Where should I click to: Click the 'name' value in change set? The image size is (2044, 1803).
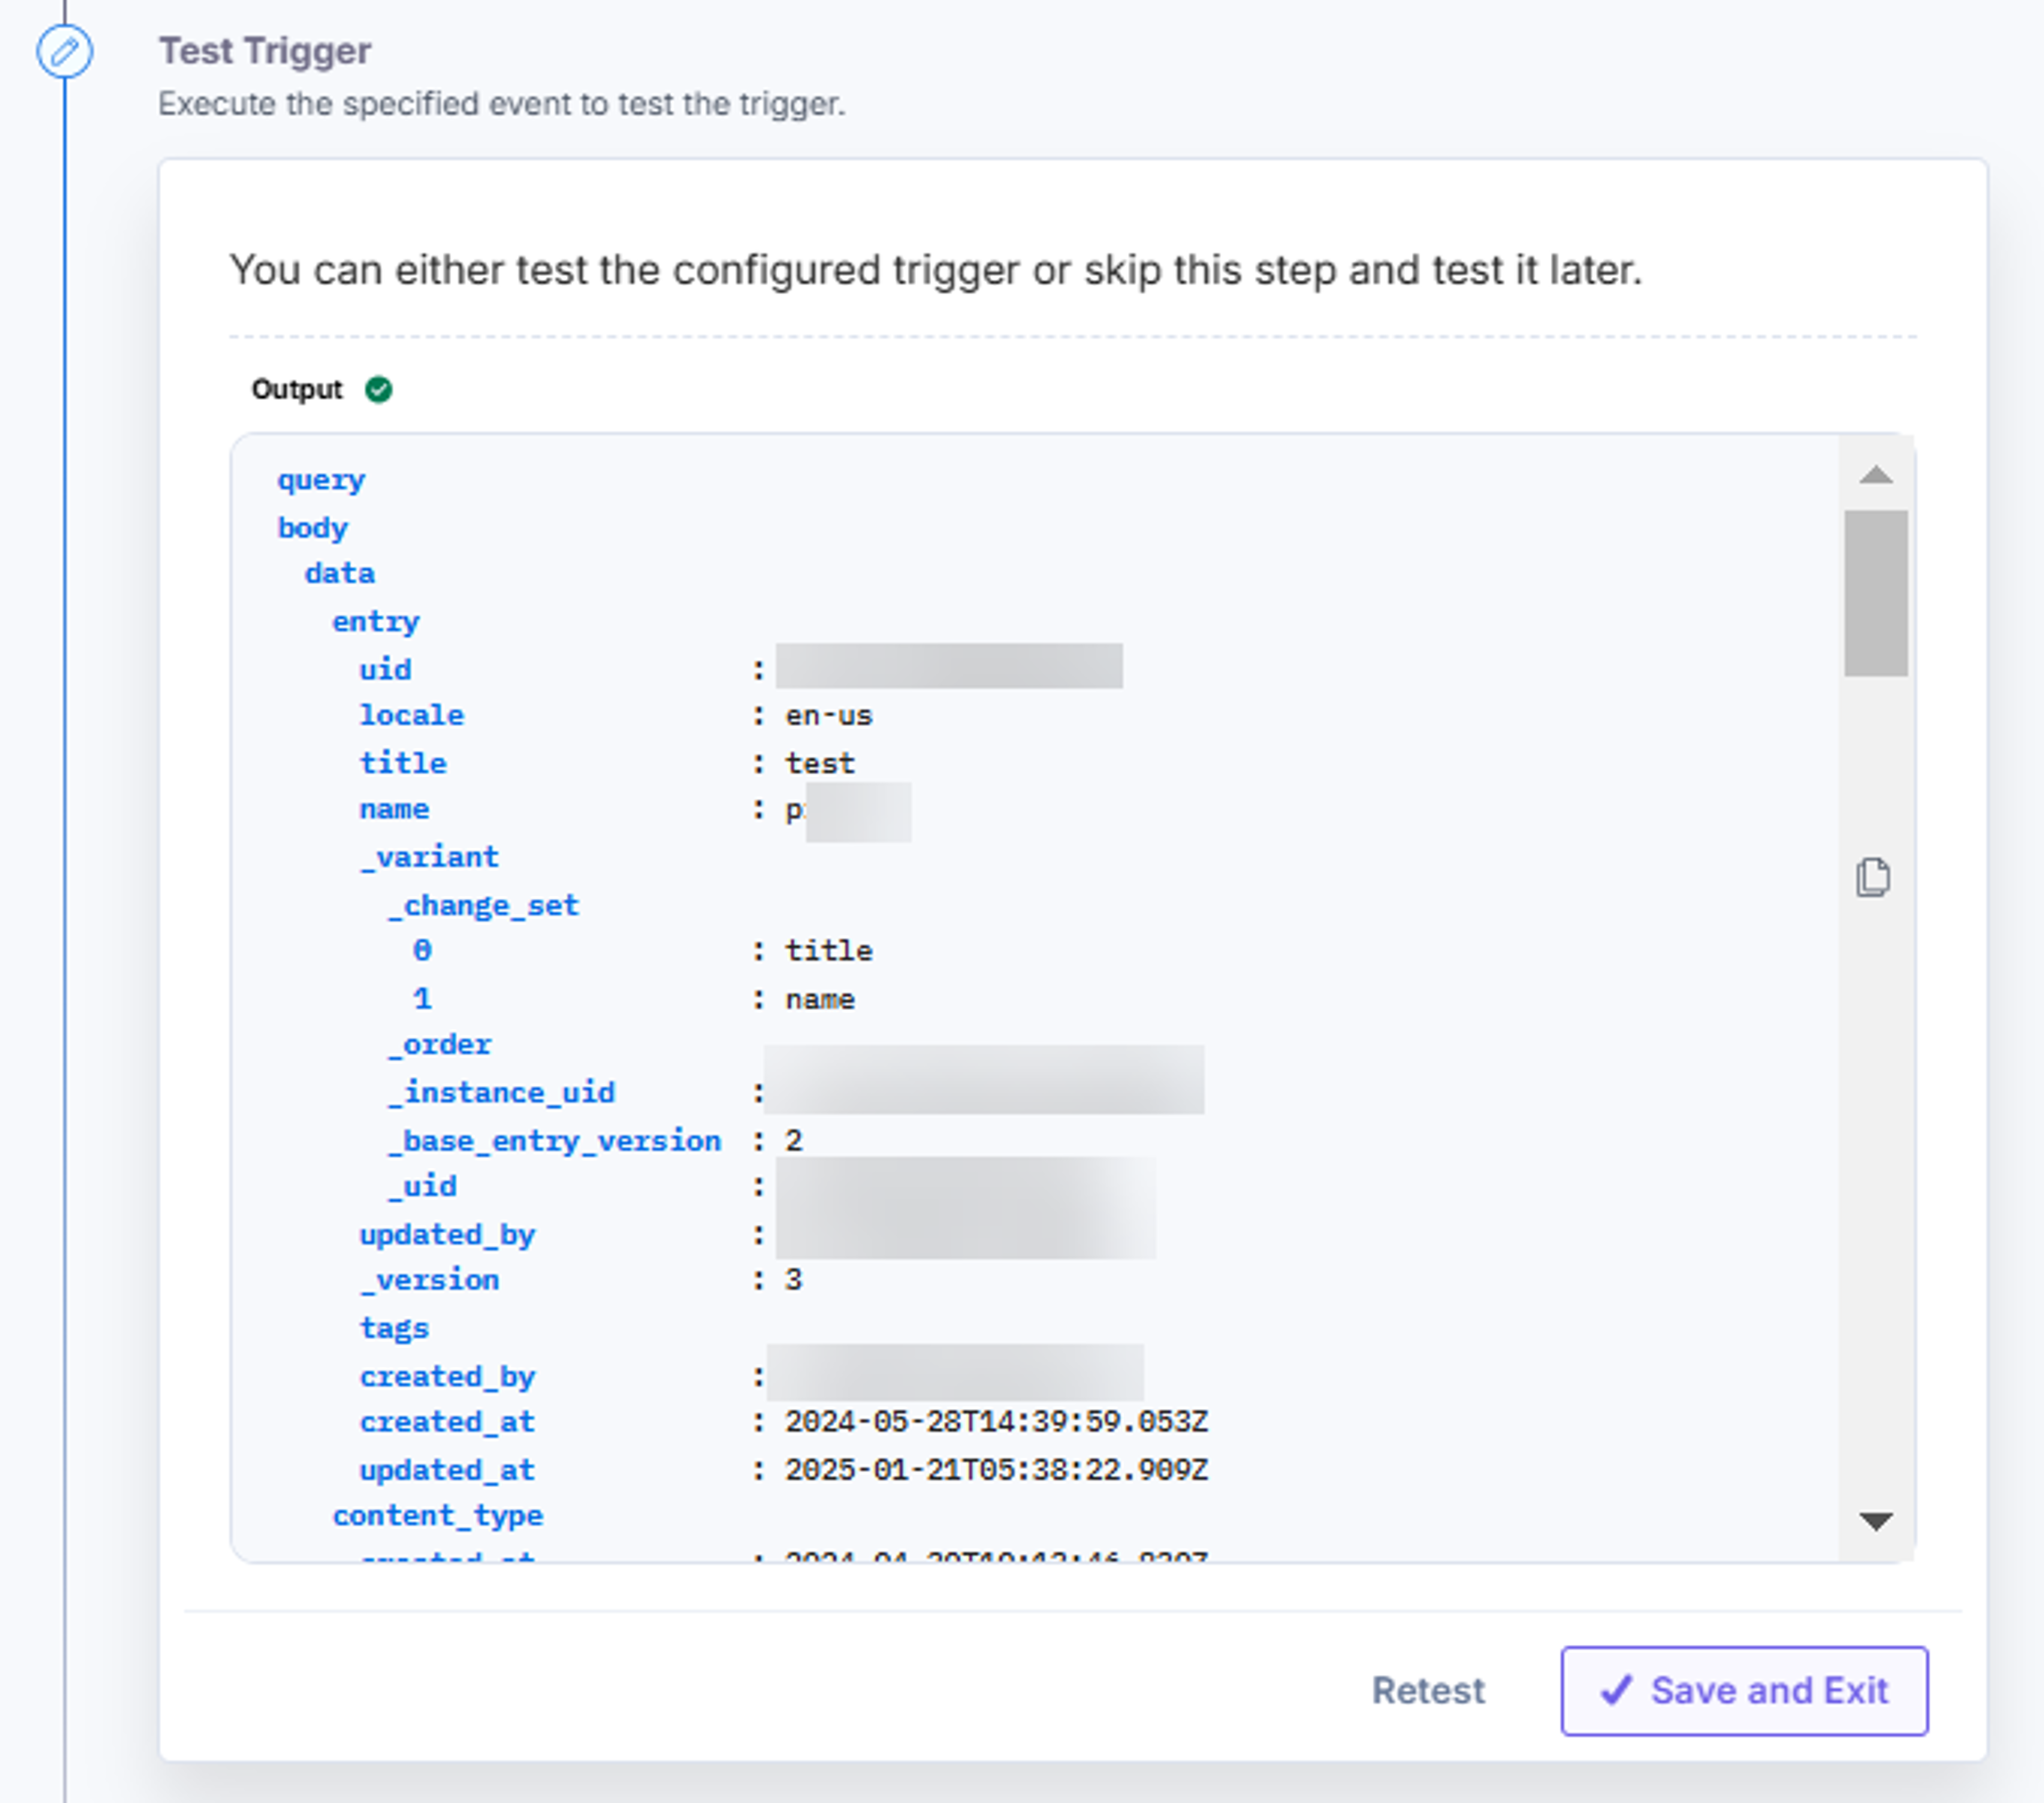[x=820, y=999]
